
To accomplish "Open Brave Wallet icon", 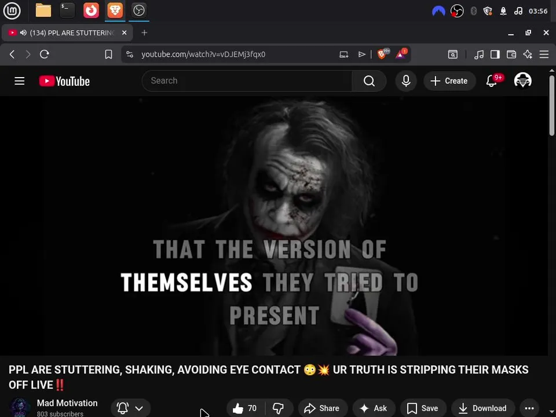I will tap(511, 54).
